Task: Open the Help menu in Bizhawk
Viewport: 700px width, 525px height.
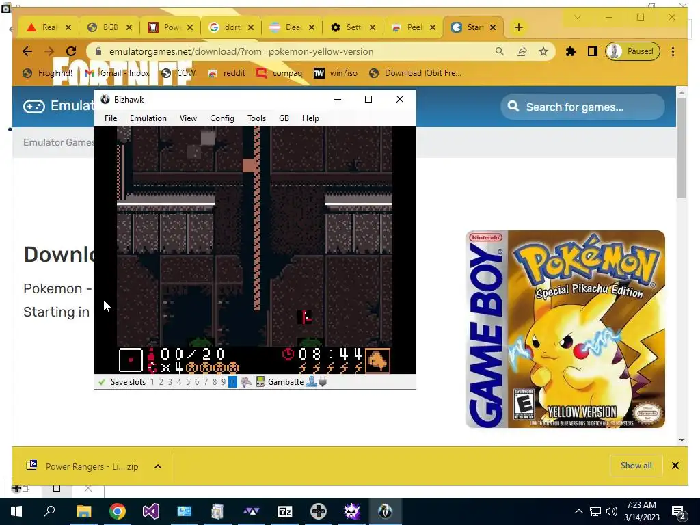Action: [310, 118]
